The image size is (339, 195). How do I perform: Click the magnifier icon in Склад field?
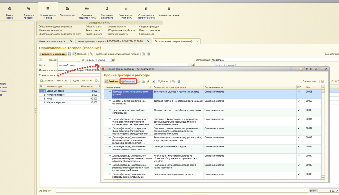[193, 65]
